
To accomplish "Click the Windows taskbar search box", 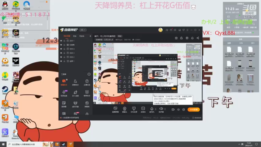I will point(30,144).
